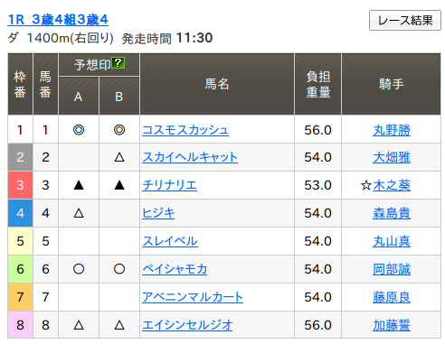This screenshot has height=344, width=445.
Task: Click the green frame number 6 cell
Action: click(x=20, y=269)
